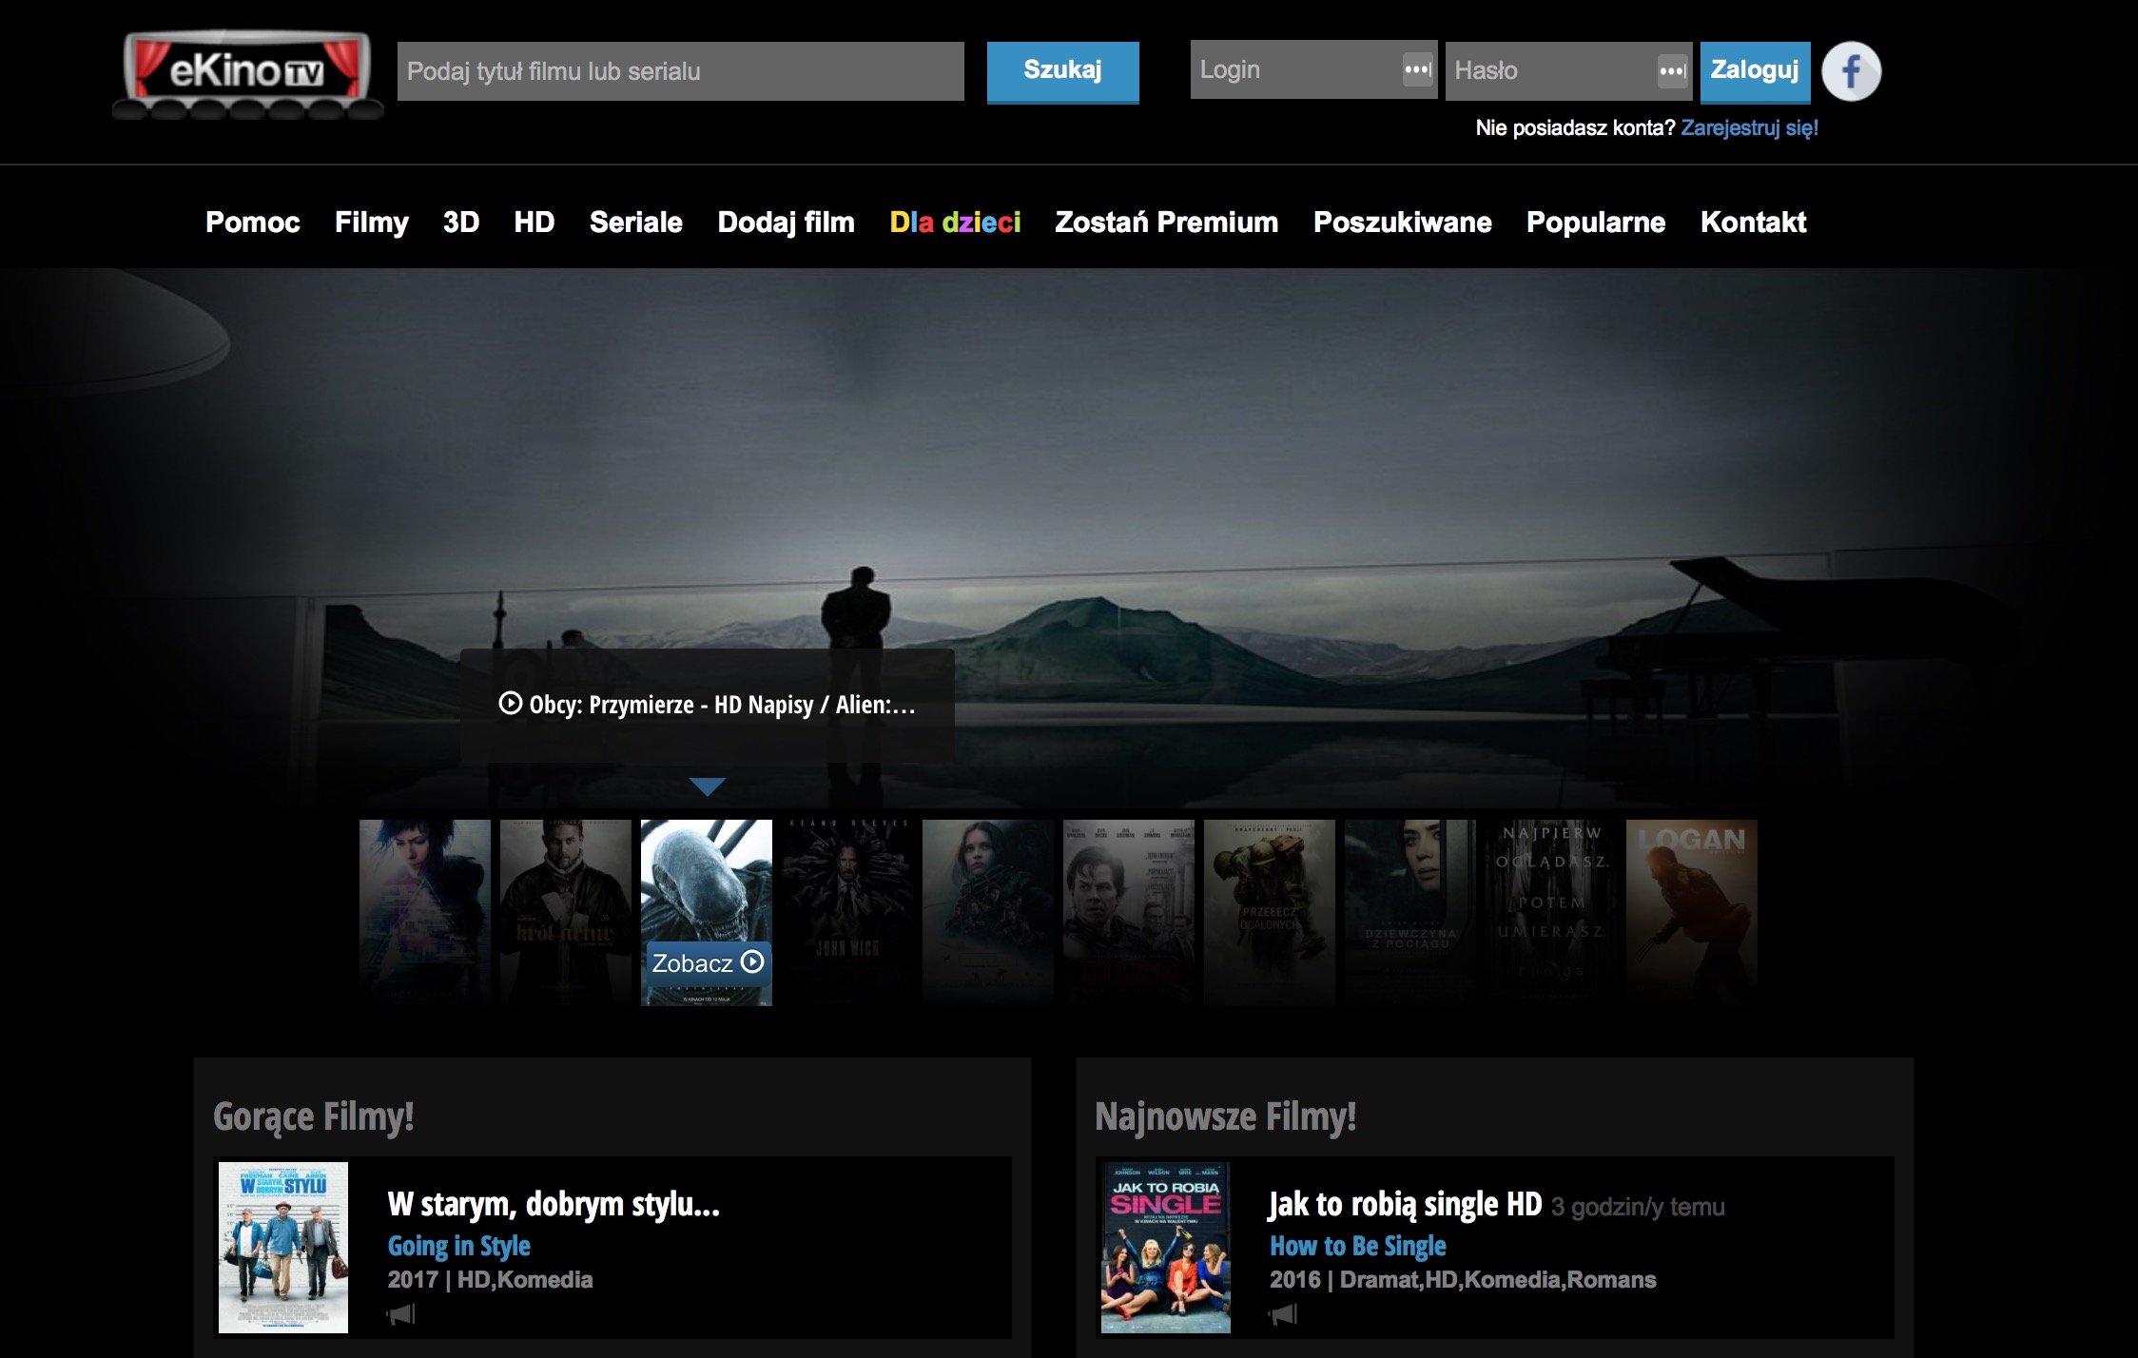Select the Logan poster thumbnail
The height and width of the screenshot is (1358, 2138).
coord(1692,912)
